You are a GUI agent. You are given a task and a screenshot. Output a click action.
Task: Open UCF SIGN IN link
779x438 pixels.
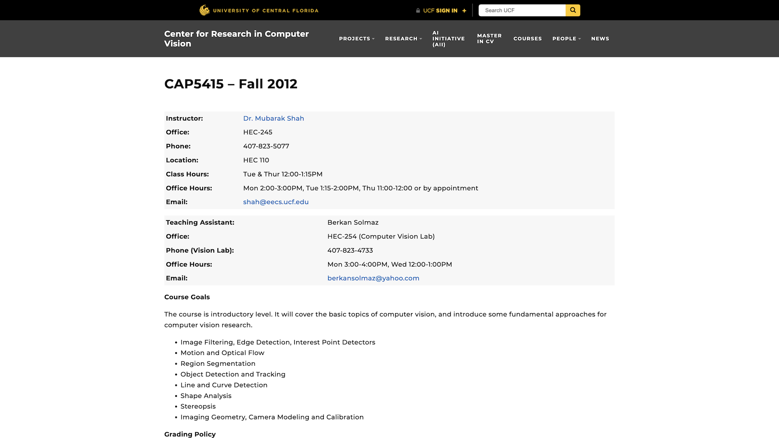[440, 11]
